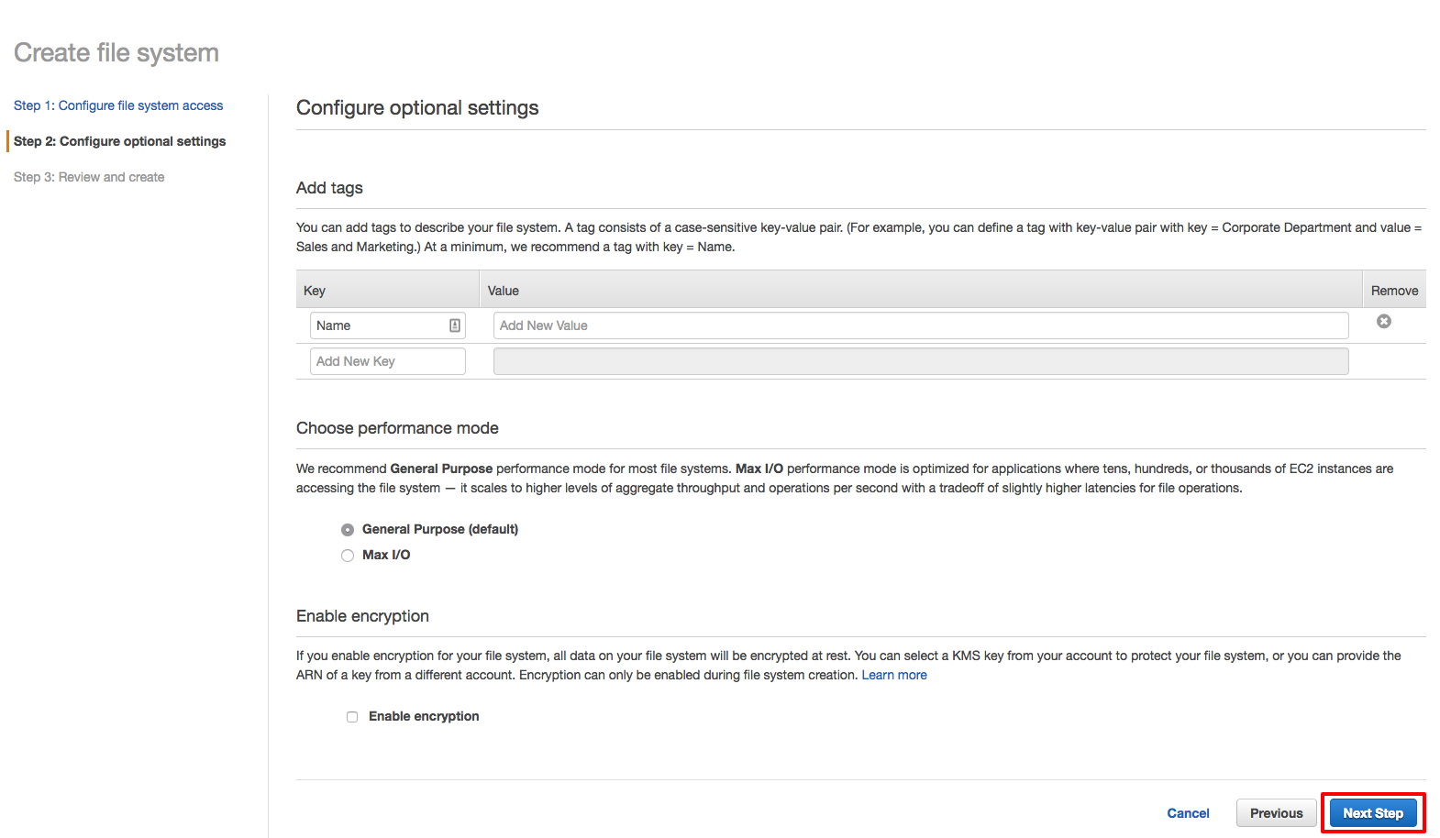Choose Max I/O performance mode
This screenshot has width=1440, height=838.
(348, 556)
